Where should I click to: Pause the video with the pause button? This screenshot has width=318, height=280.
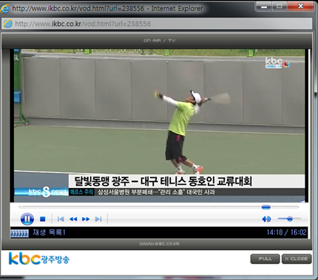pyautogui.click(x=27, y=219)
